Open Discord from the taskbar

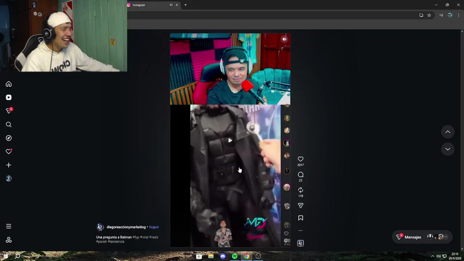(223, 256)
